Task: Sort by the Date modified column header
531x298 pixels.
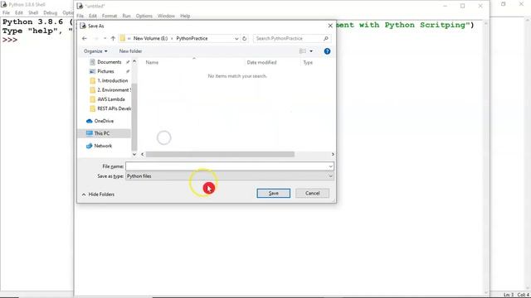Action: pos(261,63)
